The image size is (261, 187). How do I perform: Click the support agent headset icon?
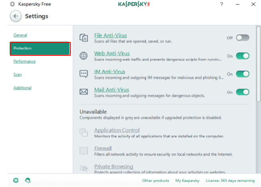click(28, 180)
